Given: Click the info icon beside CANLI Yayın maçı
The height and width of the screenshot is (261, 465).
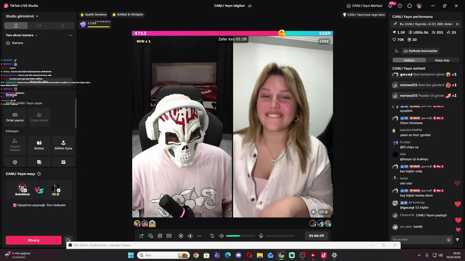Looking at the screenshot, I should (x=39, y=174).
